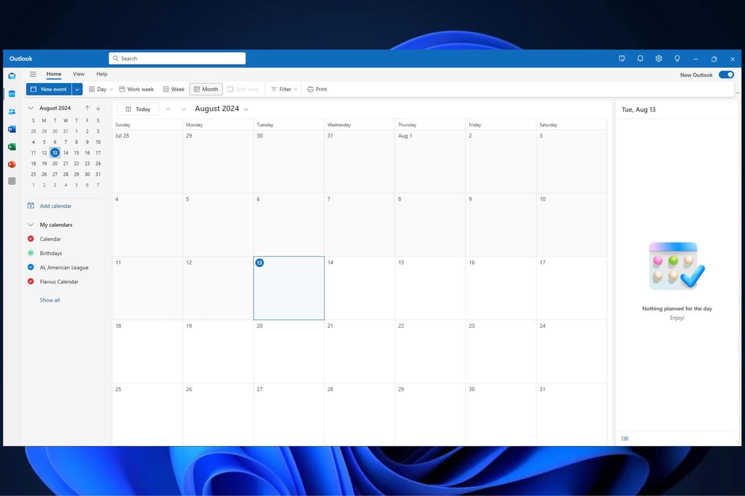Open the tips lightbulb icon
The image size is (745, 496).
tap(677, 59)
